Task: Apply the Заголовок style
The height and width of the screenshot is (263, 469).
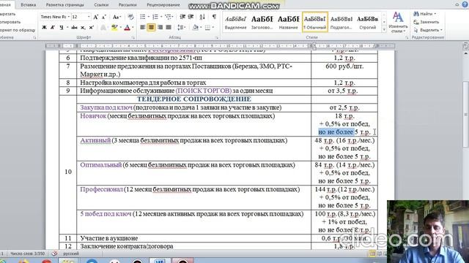Action: tap(262, 22)
